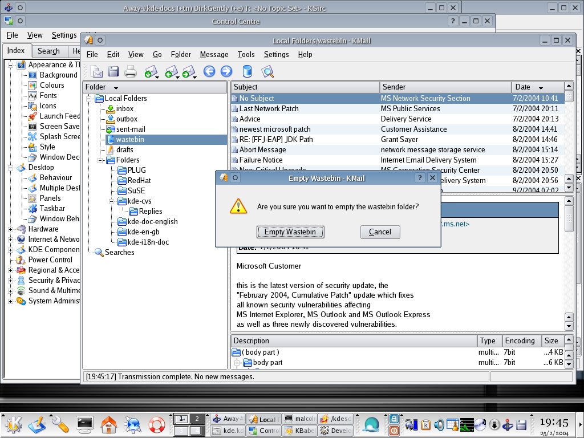Click Cancel in Empty Wastebin dialog
Viewport: 584px width, 438px height.
coord(380,232)
